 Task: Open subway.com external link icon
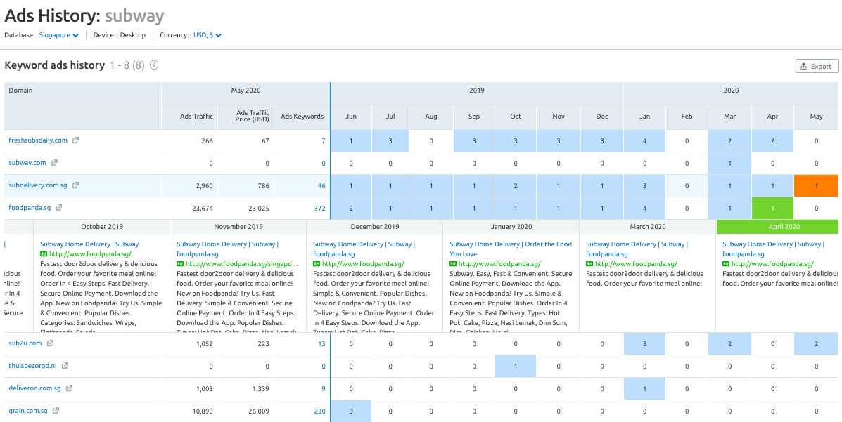click(54, 163)
